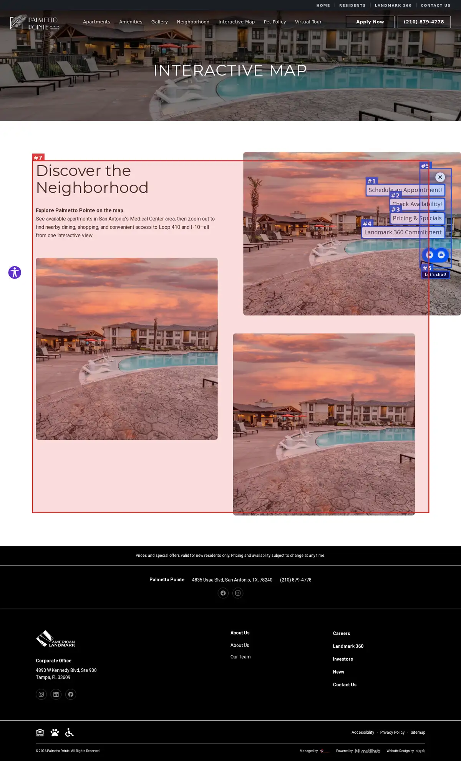Viewport: 461px width, 761px height.
Task: Open RESIDENTS in top bar
Action: click(352, 5)
